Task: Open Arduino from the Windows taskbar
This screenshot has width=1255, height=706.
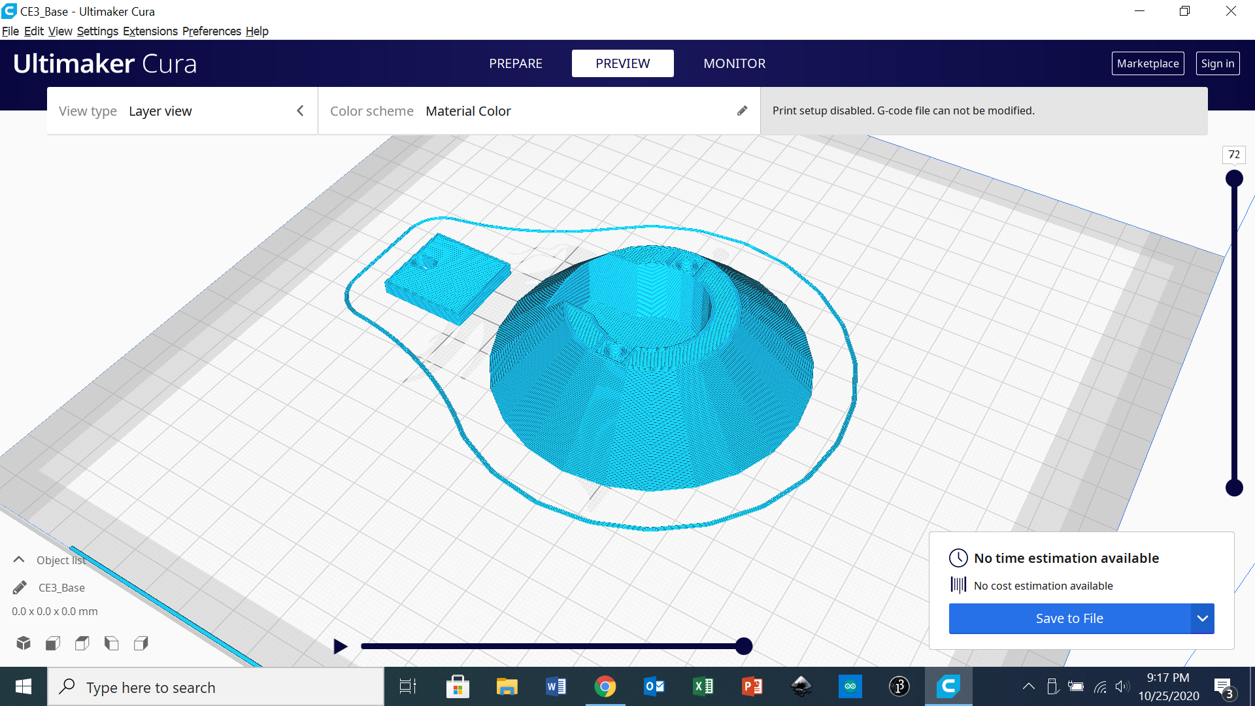Action: pos(850,686)
